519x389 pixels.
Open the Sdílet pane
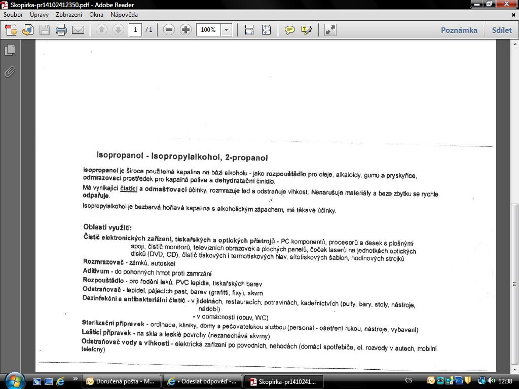501,30
